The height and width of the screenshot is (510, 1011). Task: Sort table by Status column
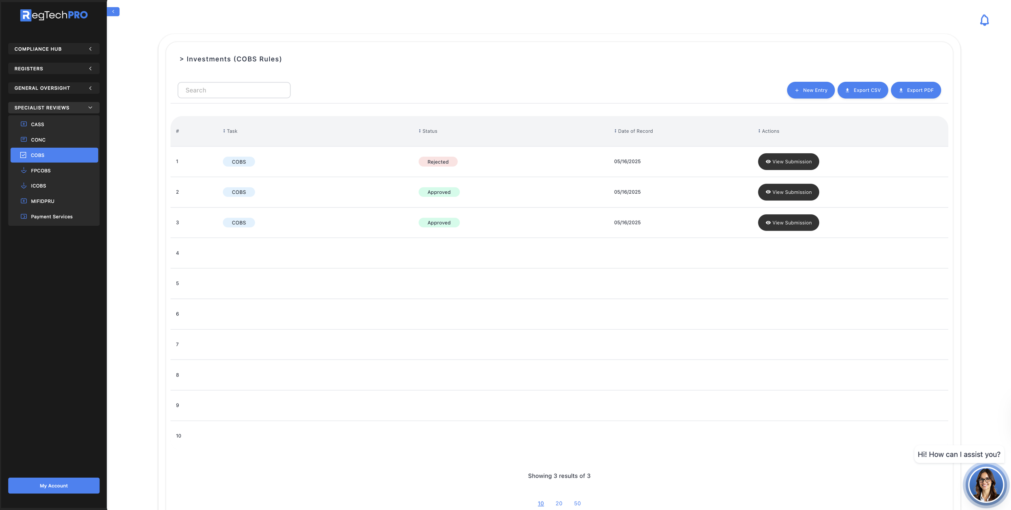[428, 131]
